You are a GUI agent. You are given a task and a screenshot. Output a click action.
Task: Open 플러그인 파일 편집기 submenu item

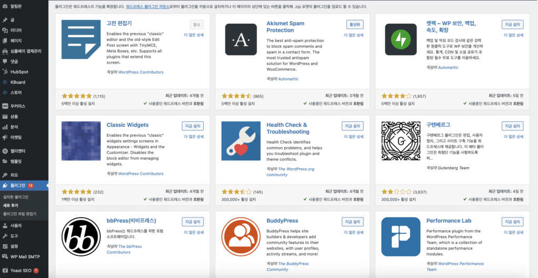click(19, 214)
